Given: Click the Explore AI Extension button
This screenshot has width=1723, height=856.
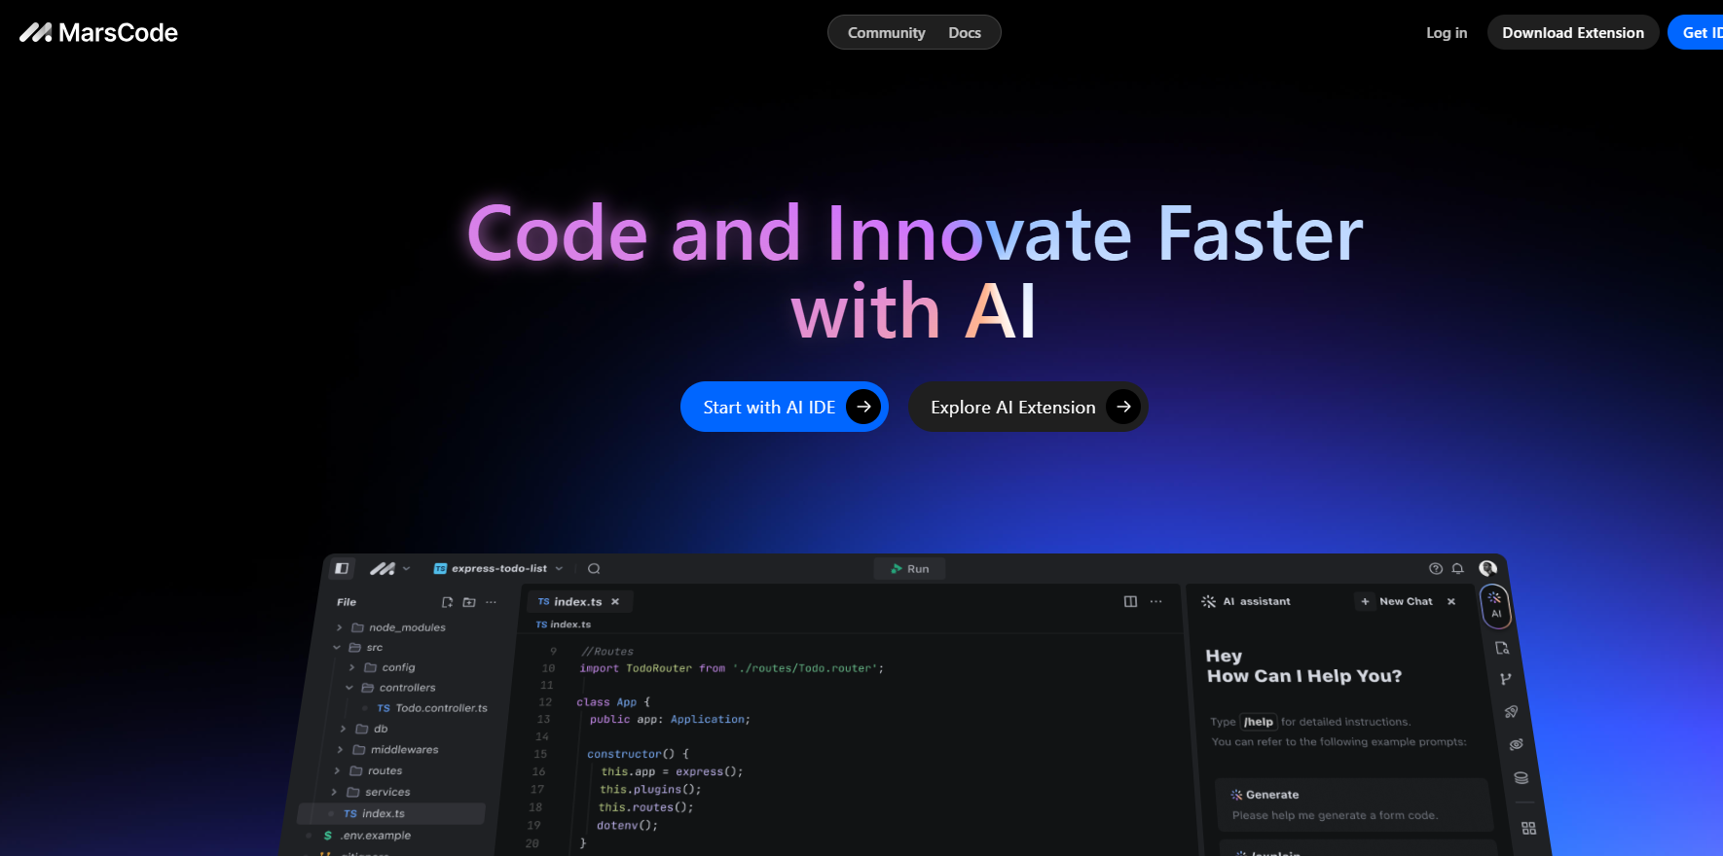Looking at the screenshot, I should [x=1028, y=407].
